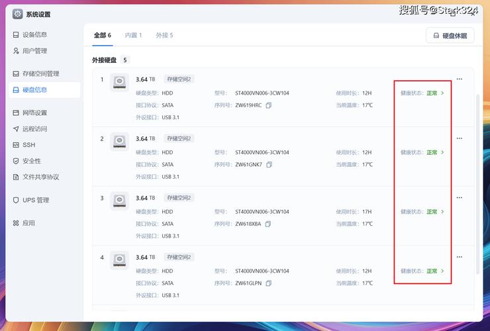Click the 存储空间2 tag on disk 2
490x331 pixels.
pyautogui.click(x=179, y=138)
